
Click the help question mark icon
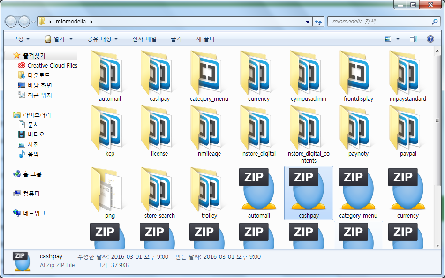coord(430,39)
